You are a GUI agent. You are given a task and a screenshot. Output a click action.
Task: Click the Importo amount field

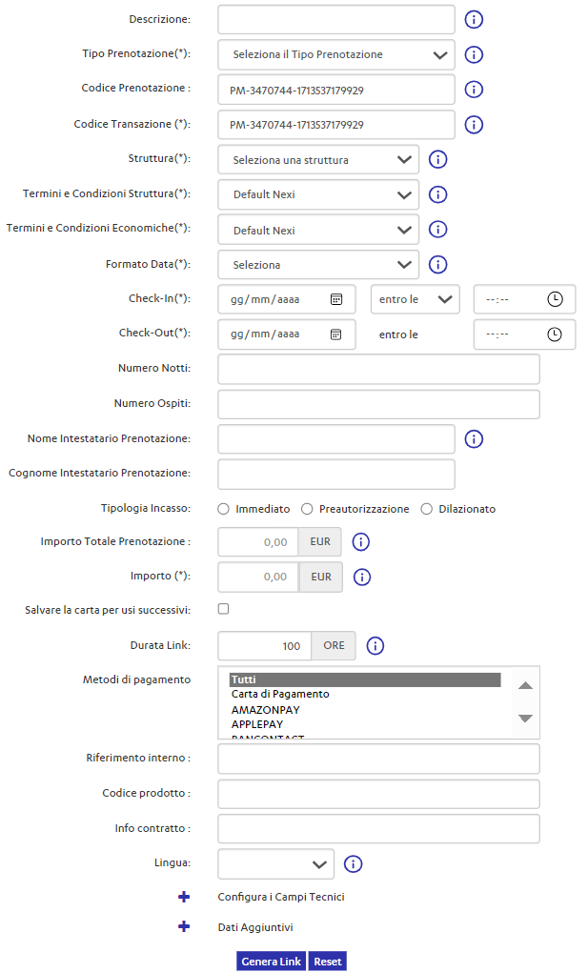click(x=258, y=578)
